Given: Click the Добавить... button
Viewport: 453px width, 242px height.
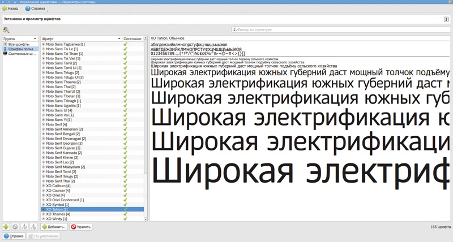Looking at the screenshot, I should point(54,227).
